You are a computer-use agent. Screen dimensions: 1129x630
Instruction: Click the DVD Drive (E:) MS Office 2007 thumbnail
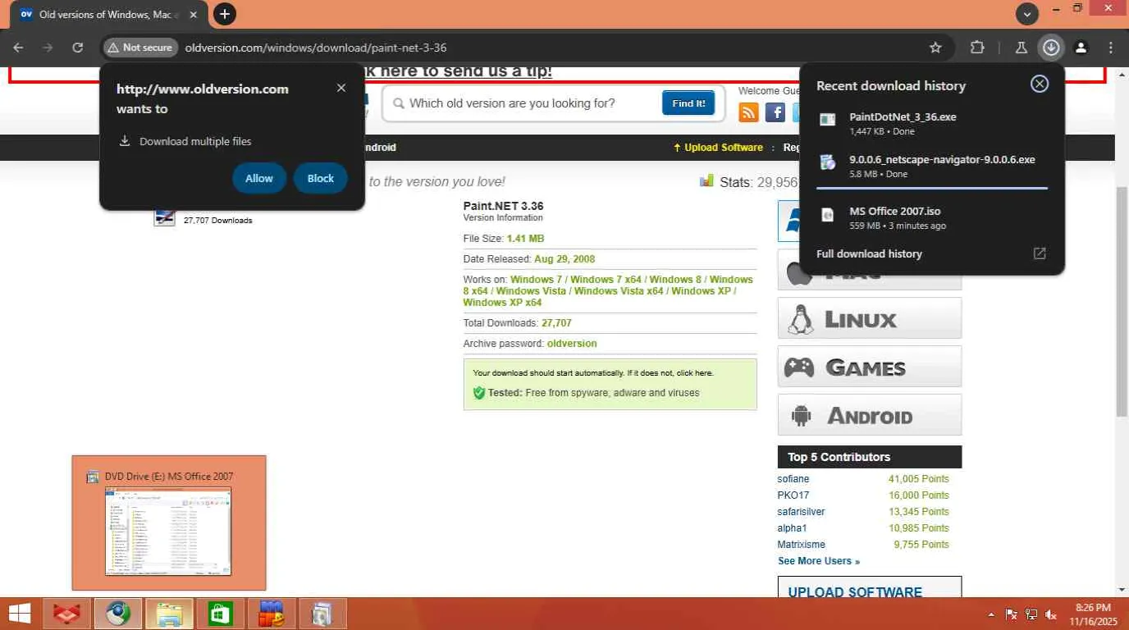[169, 523]
